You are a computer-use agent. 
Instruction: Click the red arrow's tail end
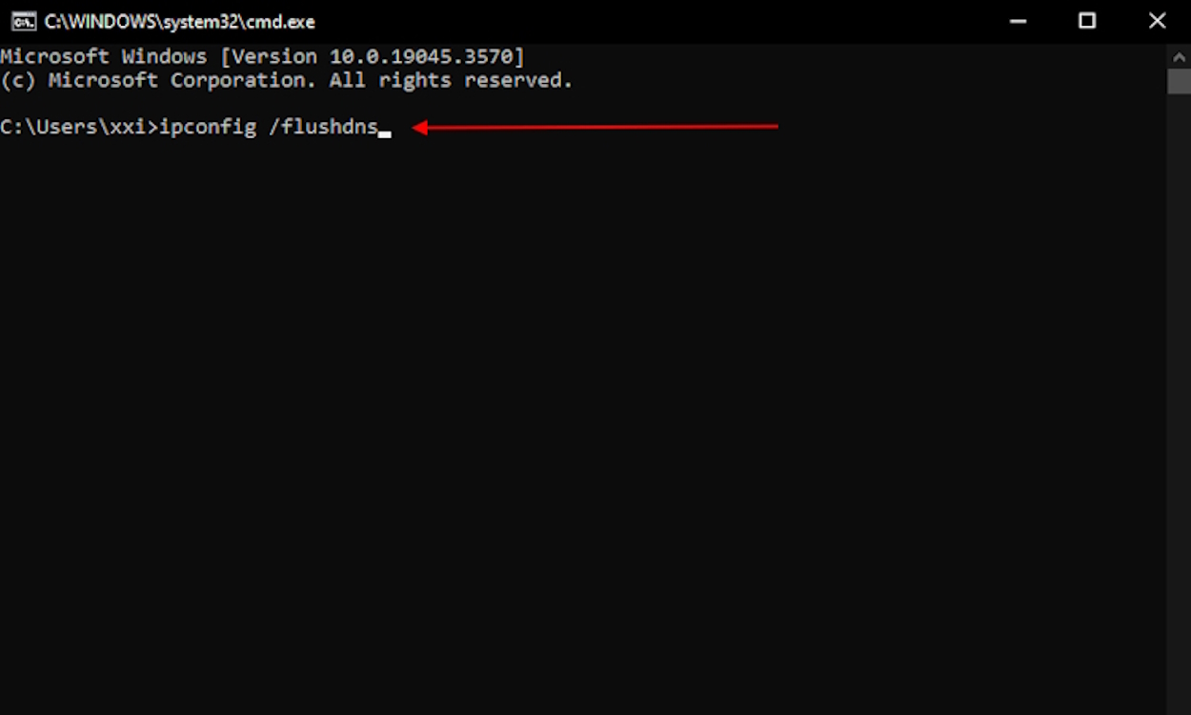click(x=774, y=126)
